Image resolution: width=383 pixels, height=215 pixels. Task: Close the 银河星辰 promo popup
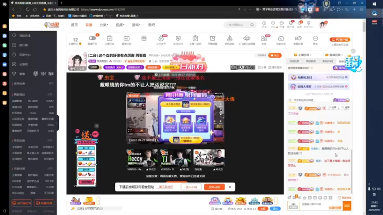212,97
